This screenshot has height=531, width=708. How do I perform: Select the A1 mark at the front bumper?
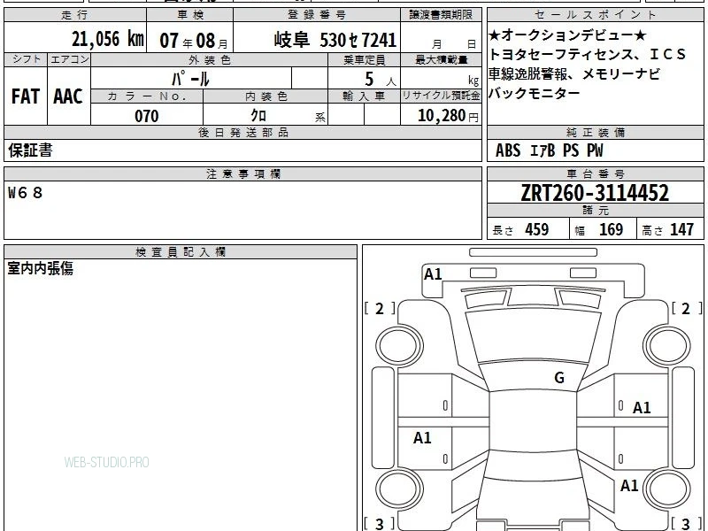point(433,274)
